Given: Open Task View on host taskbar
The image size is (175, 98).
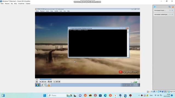Looking at the screenshot, I should click(x=75, y=96).
